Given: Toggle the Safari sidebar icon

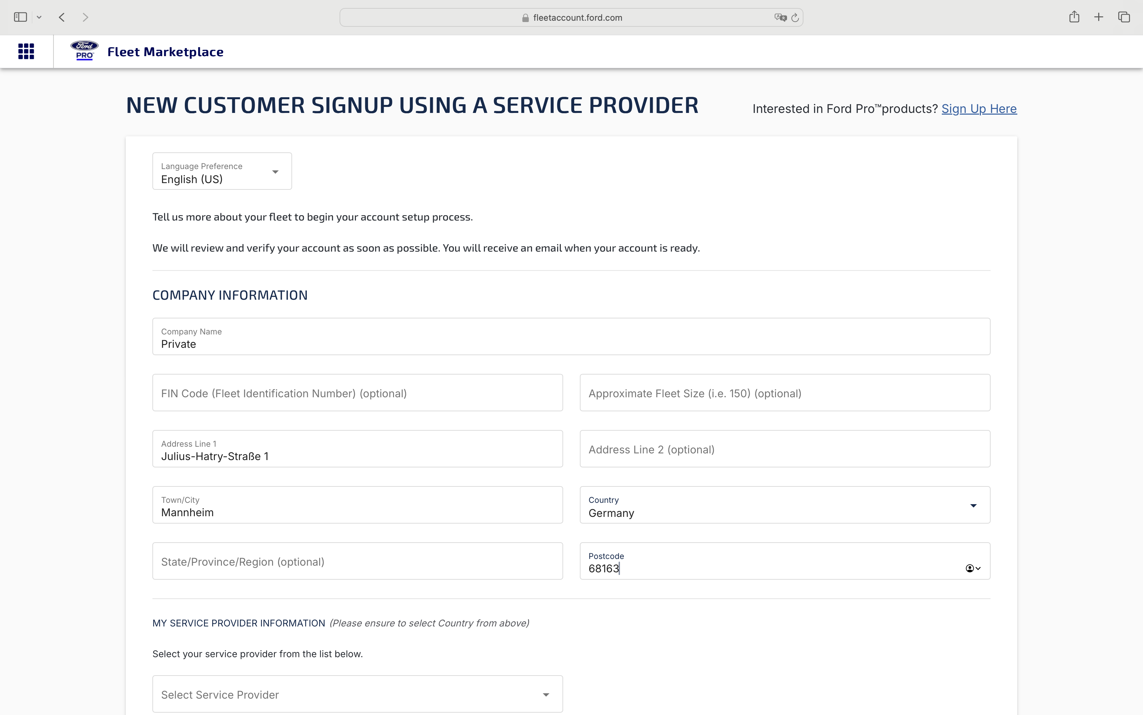Looking at the screenshot, I should click(x=20, y=17).
